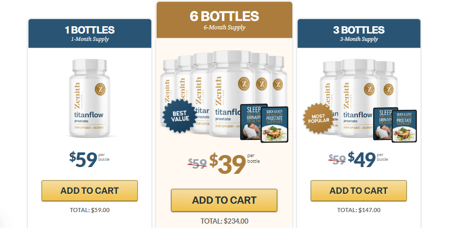Click the TOTAL: $234.00 text

(224, 220)
